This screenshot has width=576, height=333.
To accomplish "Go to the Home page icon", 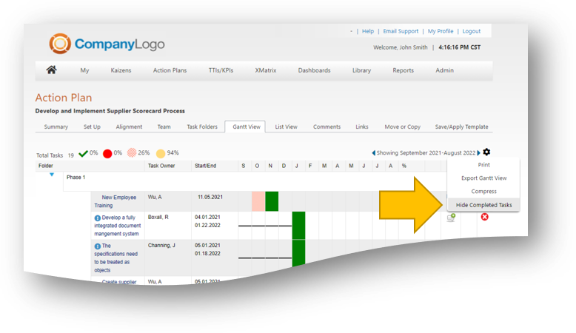I will coord(51,70).
